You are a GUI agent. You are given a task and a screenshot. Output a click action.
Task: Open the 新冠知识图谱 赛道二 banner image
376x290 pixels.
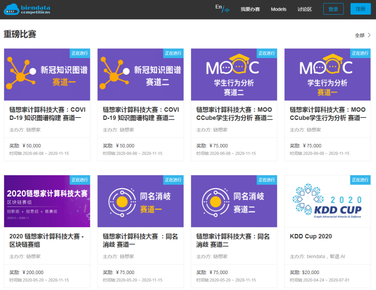[141, 74]
